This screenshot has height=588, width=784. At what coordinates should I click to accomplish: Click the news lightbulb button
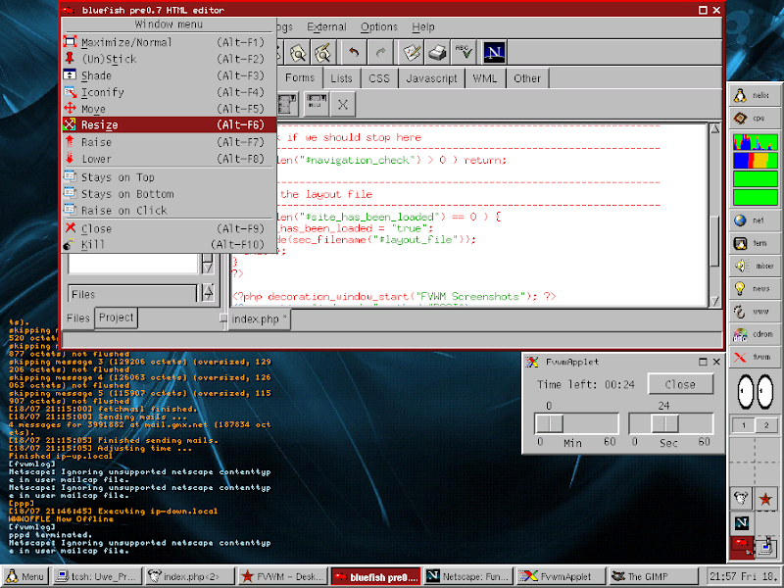click(754, 288)
